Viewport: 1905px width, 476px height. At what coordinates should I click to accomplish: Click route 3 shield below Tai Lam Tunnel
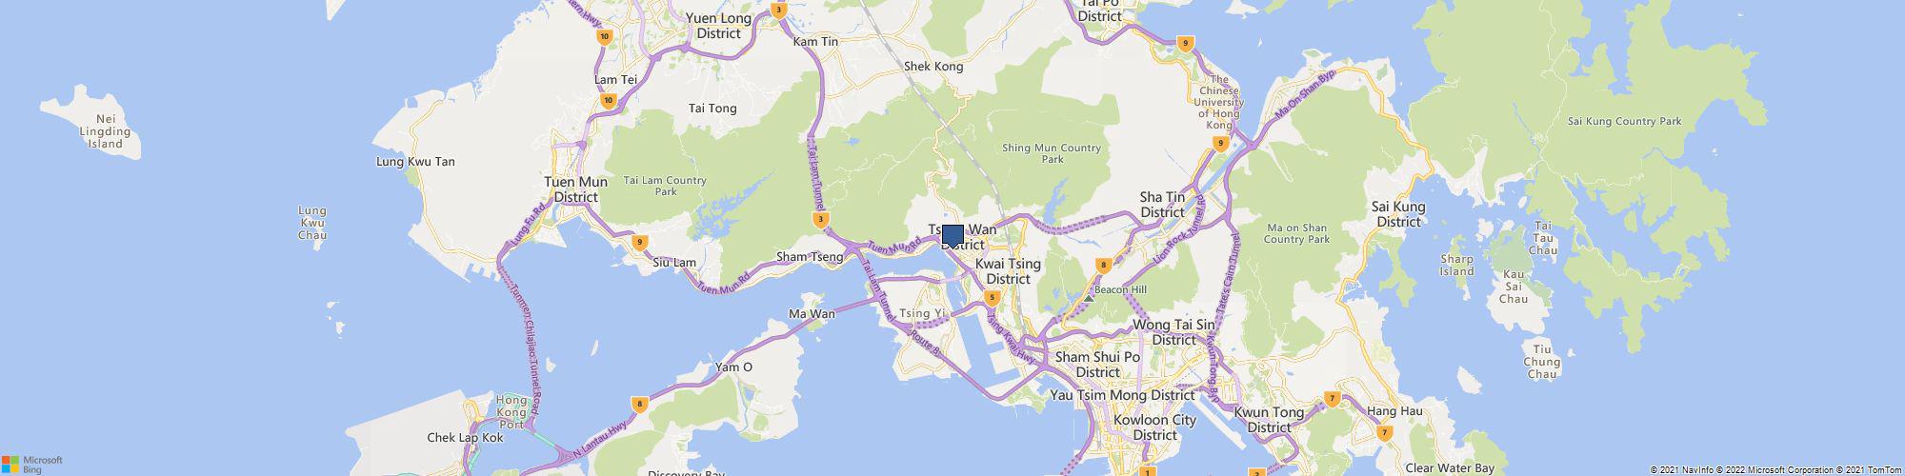click(820, 220)
